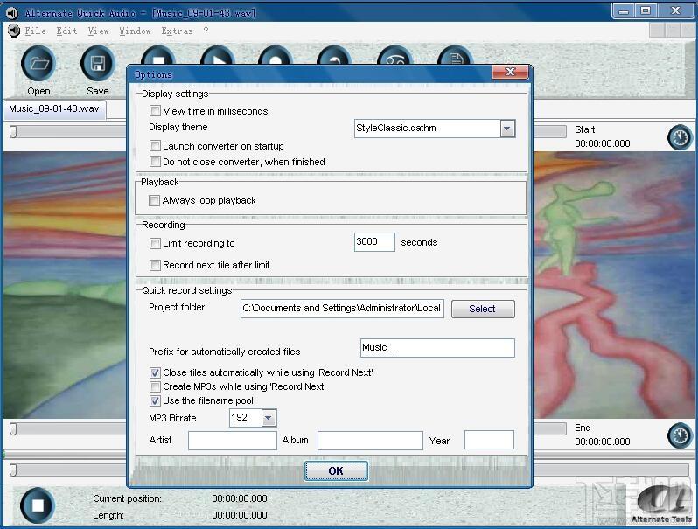The height and width of the screenshot is (529, 698).
Task: Click the Artist input field
Action: [x=233, y=441]
